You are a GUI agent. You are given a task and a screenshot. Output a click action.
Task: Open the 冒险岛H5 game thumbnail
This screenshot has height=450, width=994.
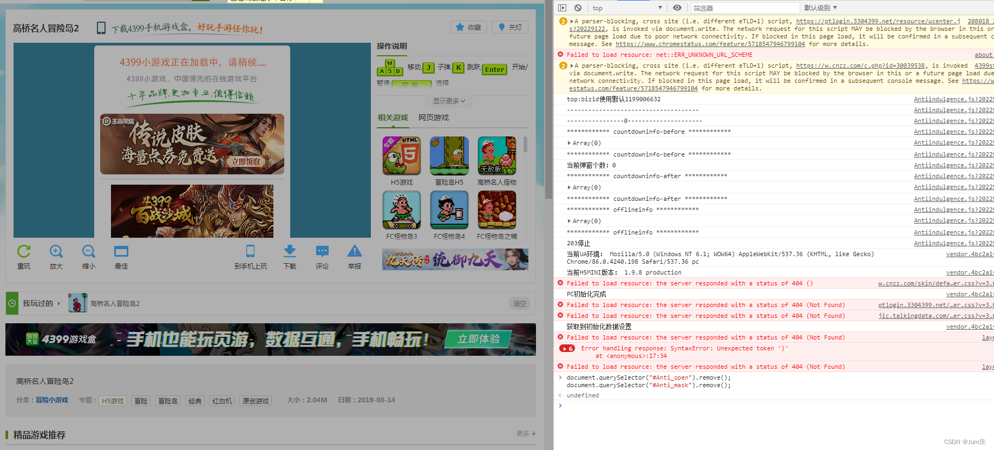pyautogui.click(x=449, y=156)
